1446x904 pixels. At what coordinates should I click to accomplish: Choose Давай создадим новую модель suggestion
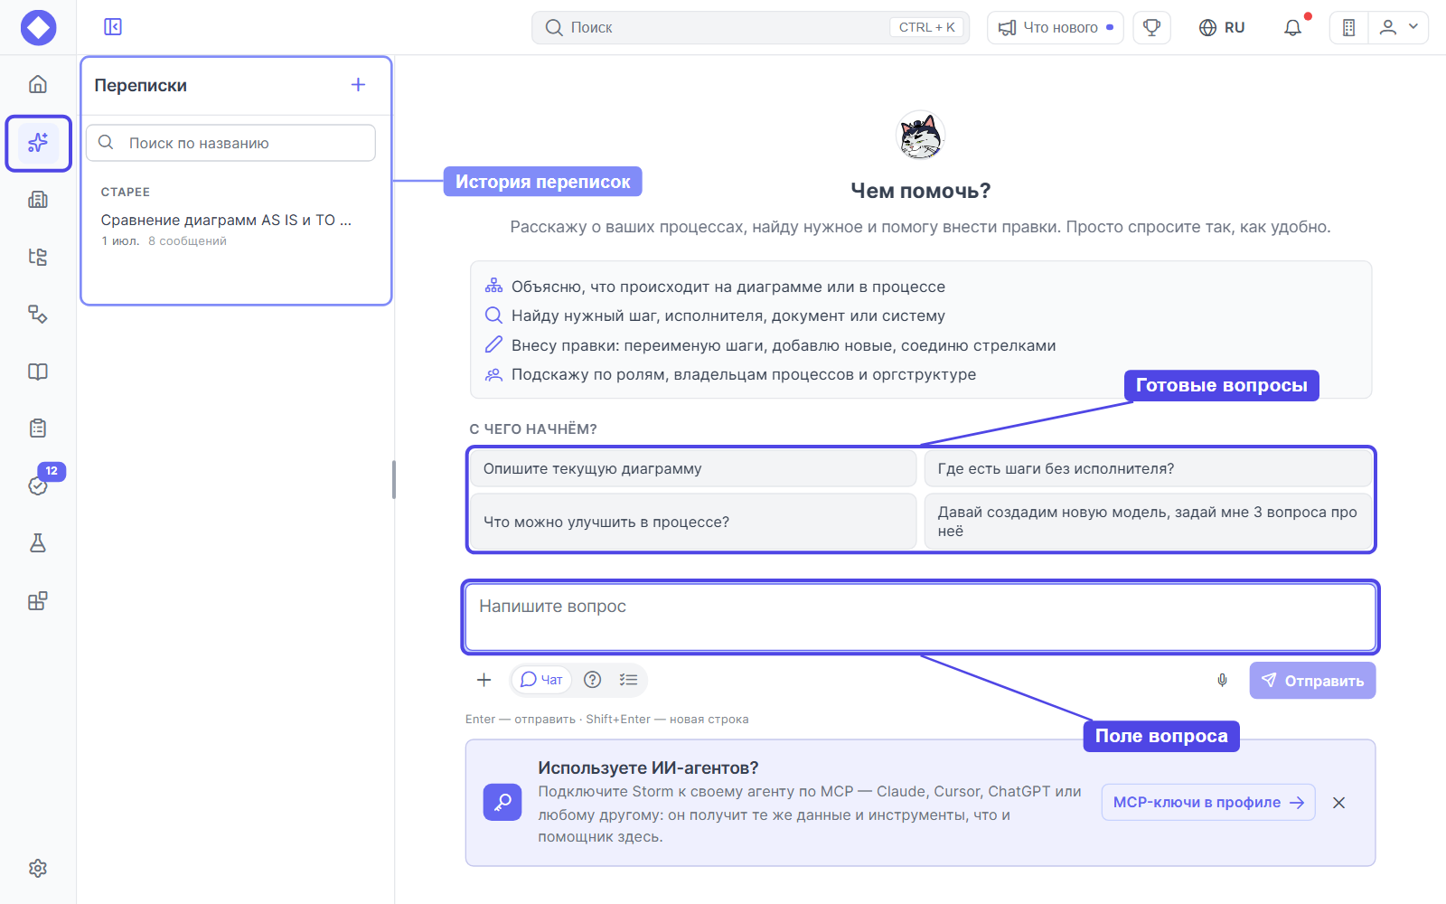point(1148,522)
